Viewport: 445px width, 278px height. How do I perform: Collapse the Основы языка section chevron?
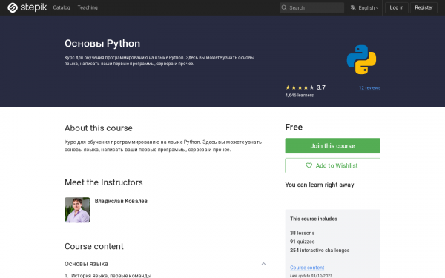coord(263,264)
